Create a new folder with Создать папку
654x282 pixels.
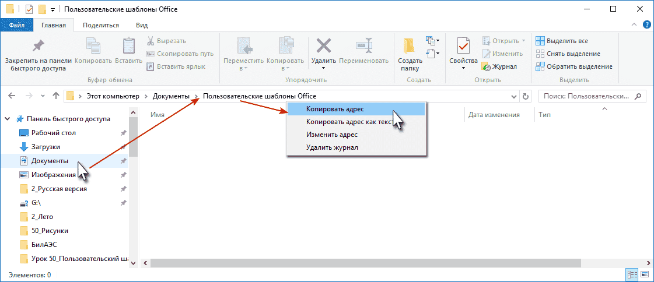(x=410, y=55)
